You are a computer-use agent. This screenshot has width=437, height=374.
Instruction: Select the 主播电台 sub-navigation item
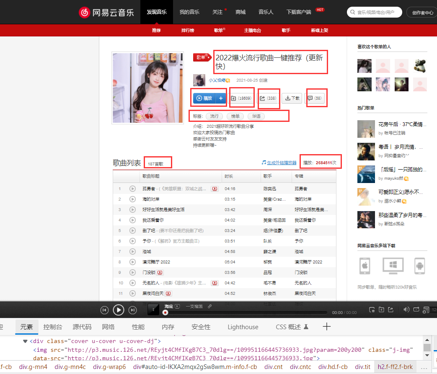click(x=253, y=30)
